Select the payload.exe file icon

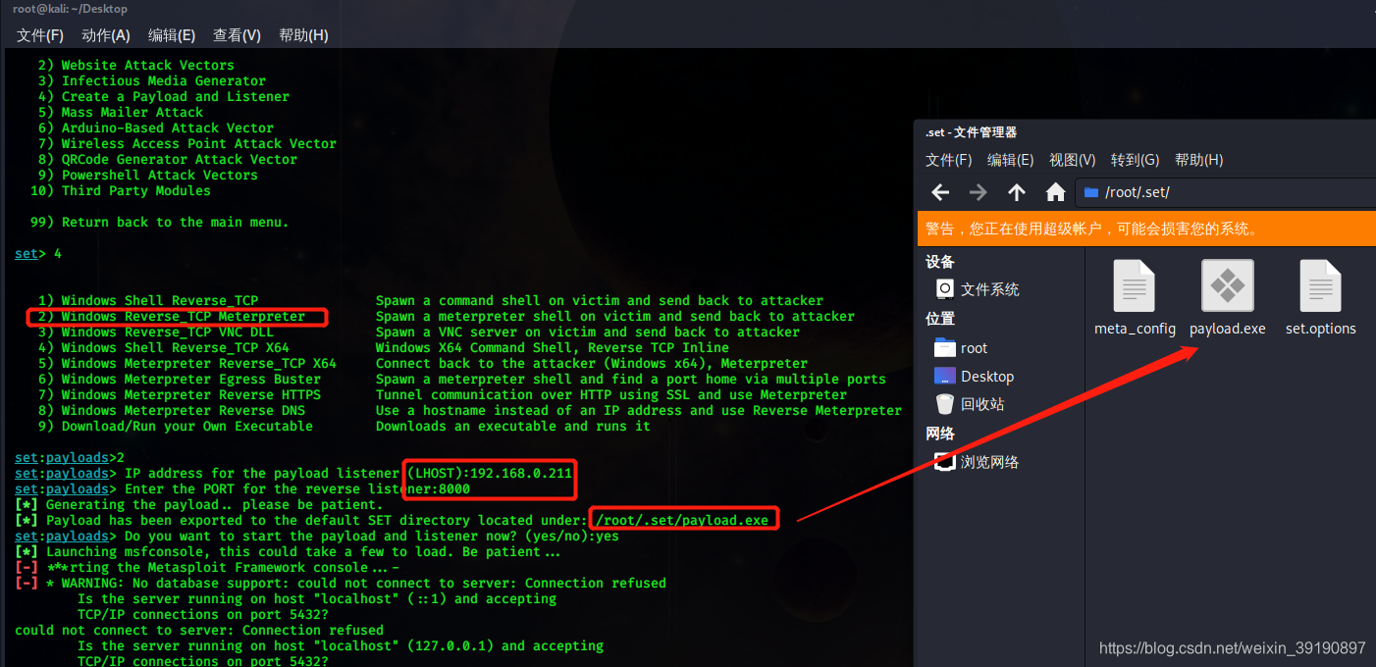pyautogui.click(x=1228, y=286)
